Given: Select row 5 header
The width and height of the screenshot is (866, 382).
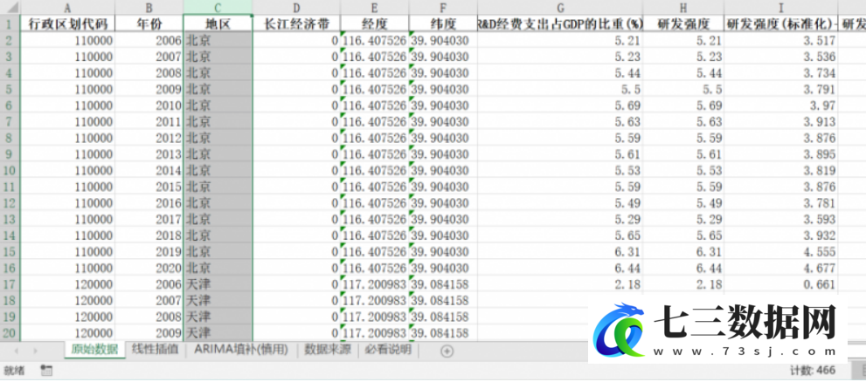Looking at the screenshot, I should click(x=10, y=89).
